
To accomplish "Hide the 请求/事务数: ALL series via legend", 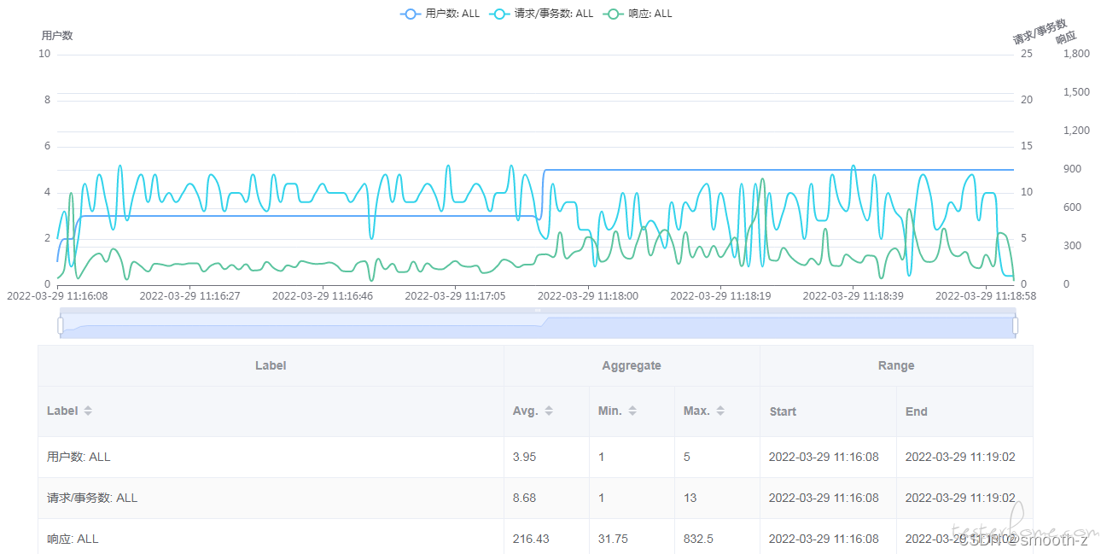I will [541, 14].
